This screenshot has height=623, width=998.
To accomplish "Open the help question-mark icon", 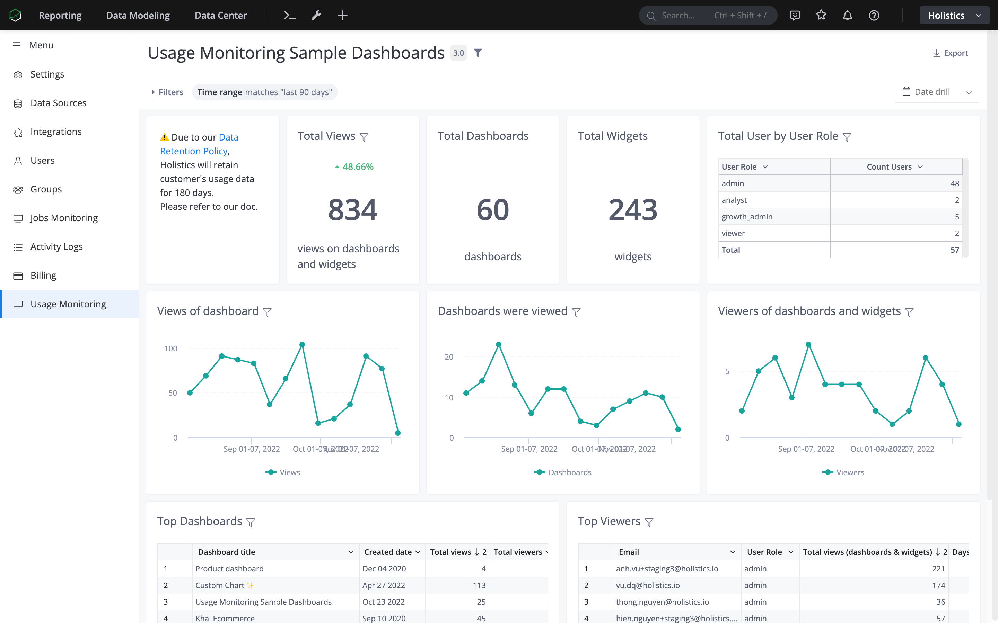I will click(875, 15).
